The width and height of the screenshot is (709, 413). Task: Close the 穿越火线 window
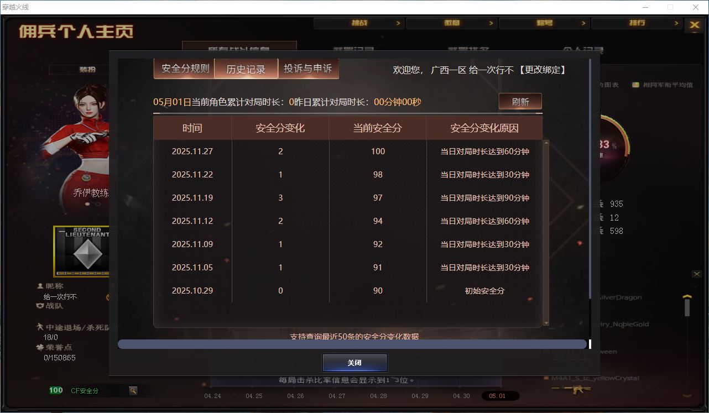coord(696,7)
